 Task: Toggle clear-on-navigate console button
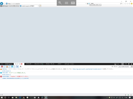(x=17, y=67)
